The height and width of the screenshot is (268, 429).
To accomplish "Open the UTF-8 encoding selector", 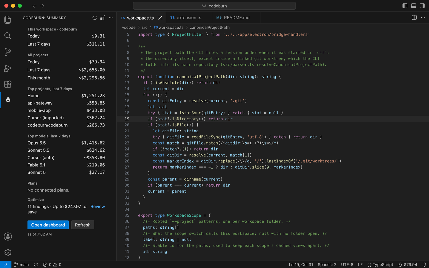I will (347, 265).
